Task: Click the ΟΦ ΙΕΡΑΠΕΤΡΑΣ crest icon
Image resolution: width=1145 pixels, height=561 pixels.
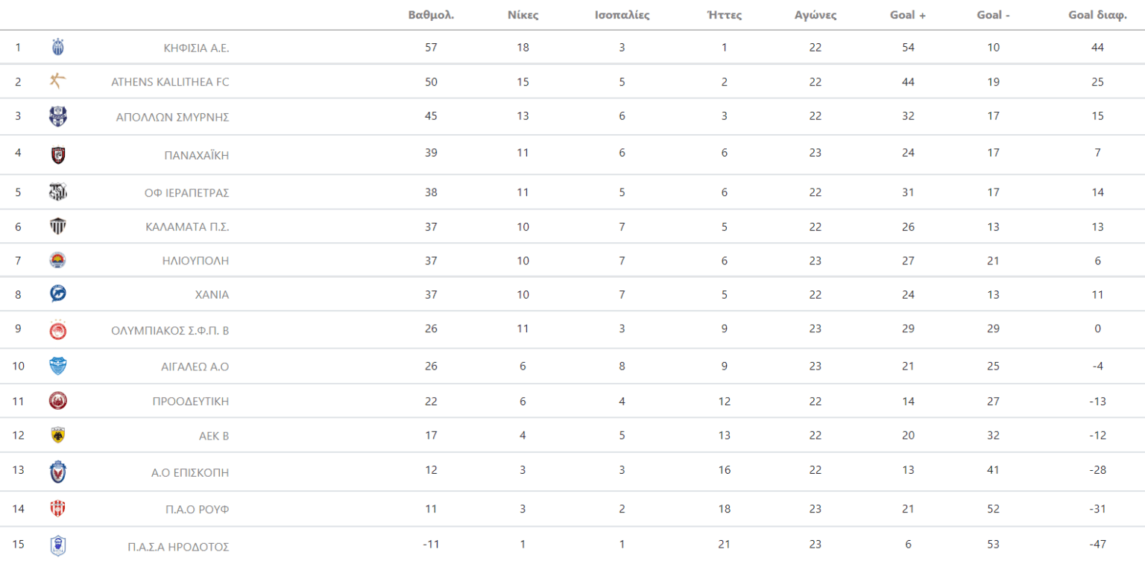Action: click(57, 192)
